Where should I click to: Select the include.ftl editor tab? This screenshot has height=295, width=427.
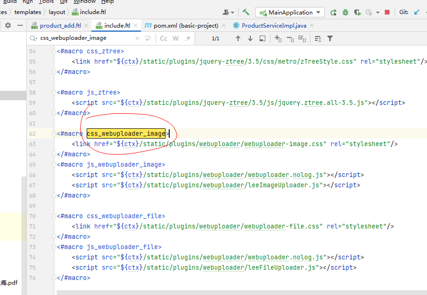(x=117, y=26)
